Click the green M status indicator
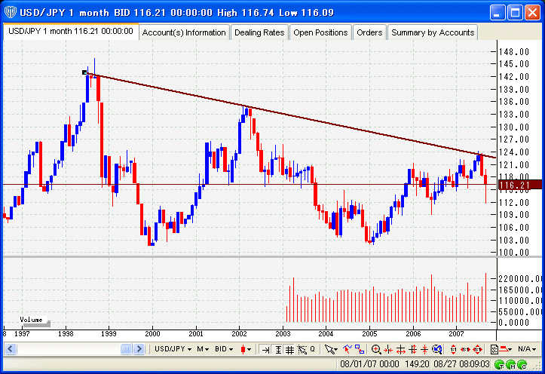 pyautogui.click(x=511, y=365)
